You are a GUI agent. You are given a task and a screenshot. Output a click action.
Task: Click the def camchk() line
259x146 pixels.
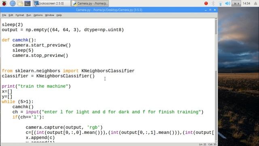tap(19, 40)
